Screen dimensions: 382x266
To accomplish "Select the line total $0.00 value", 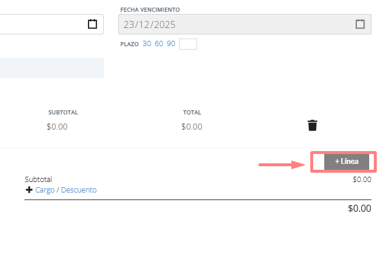I will 192,126.
